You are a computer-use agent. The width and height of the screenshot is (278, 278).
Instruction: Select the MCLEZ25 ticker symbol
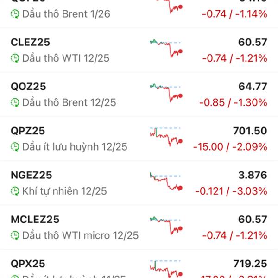(x=35, y=219)
